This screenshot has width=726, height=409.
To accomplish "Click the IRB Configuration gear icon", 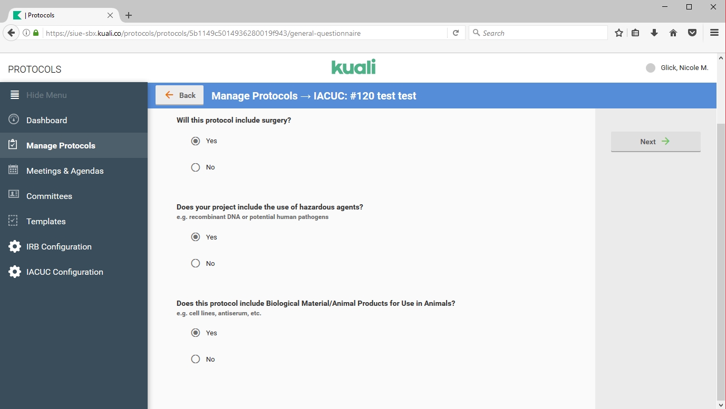I will (x=15, y=246).
